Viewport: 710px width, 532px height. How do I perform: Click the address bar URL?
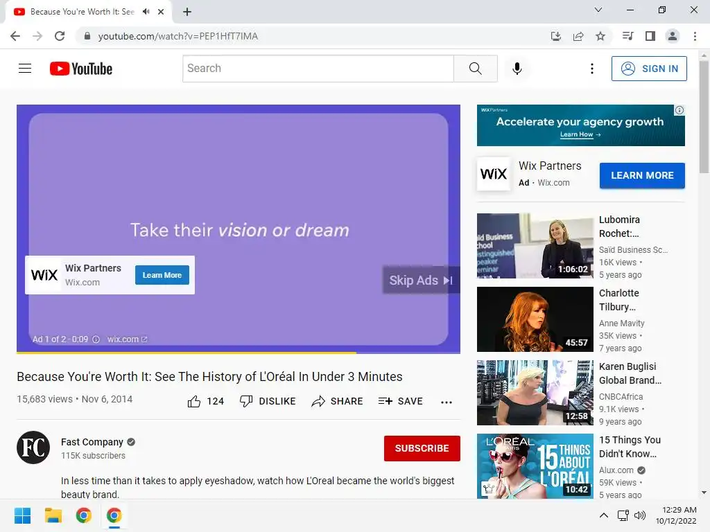point(178,36)
